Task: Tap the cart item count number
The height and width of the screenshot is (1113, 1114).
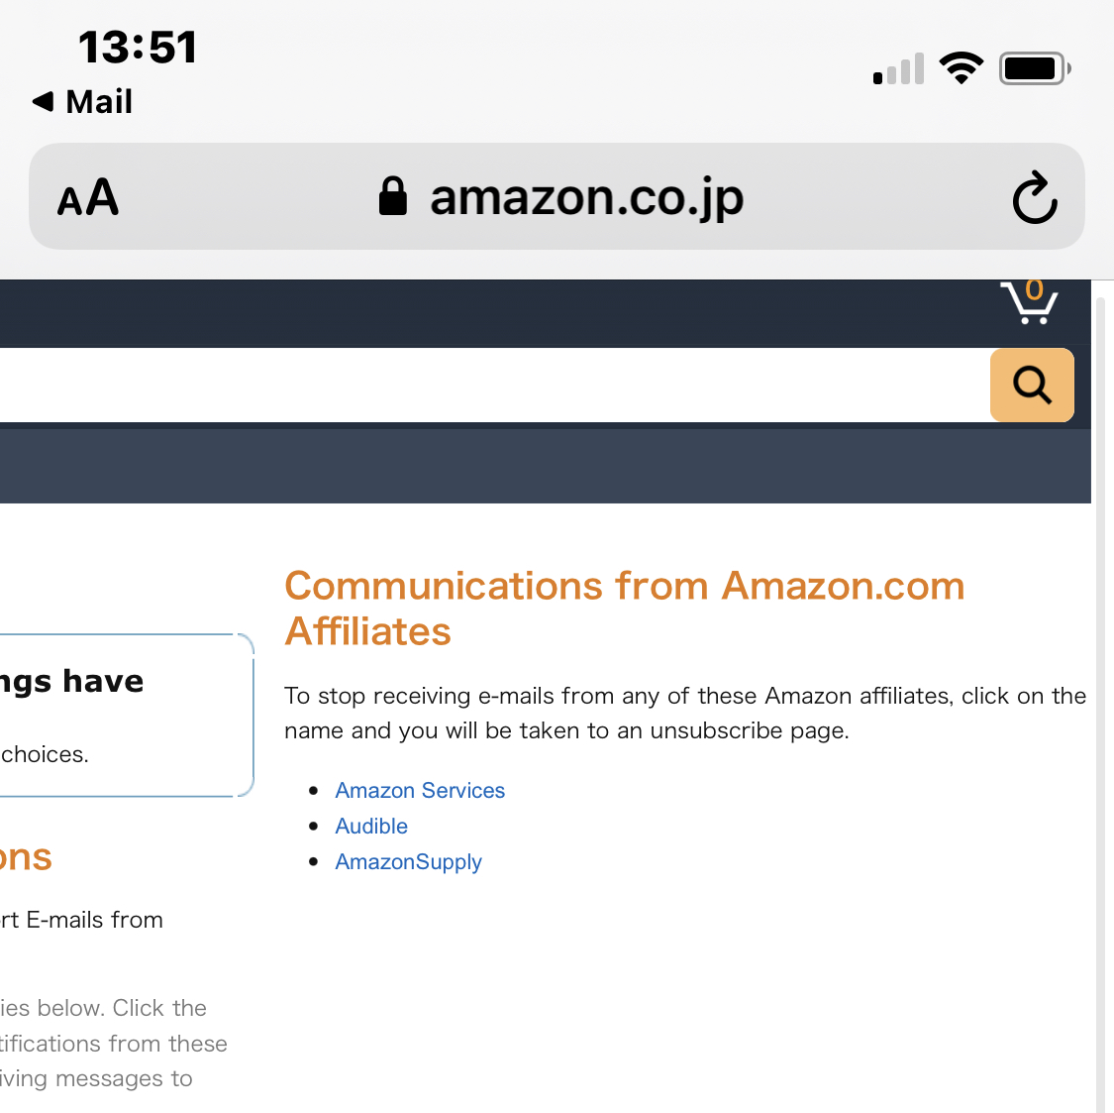Action: coord(1035,288)
